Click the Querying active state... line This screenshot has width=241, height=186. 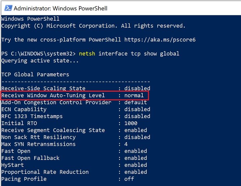pyautogui.click(x=40, y=61)
